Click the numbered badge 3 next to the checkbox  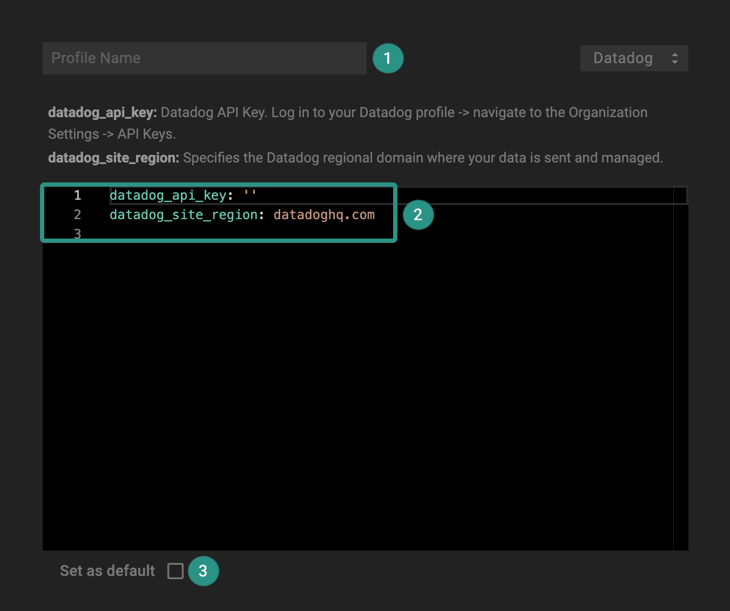[x=203, y=571]
